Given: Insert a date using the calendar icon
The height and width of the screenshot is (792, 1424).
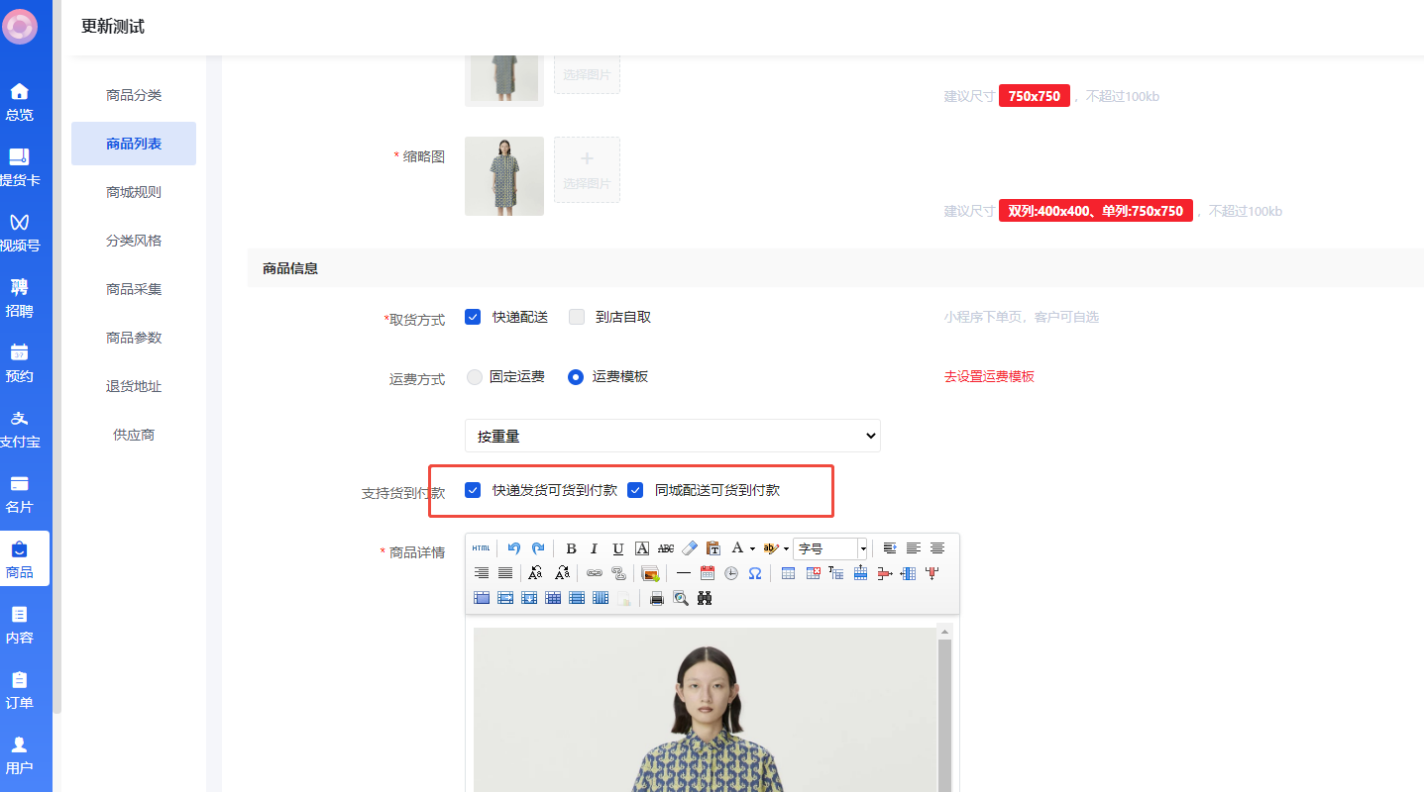Looking at the screenshot, I should tap(708, 573).
